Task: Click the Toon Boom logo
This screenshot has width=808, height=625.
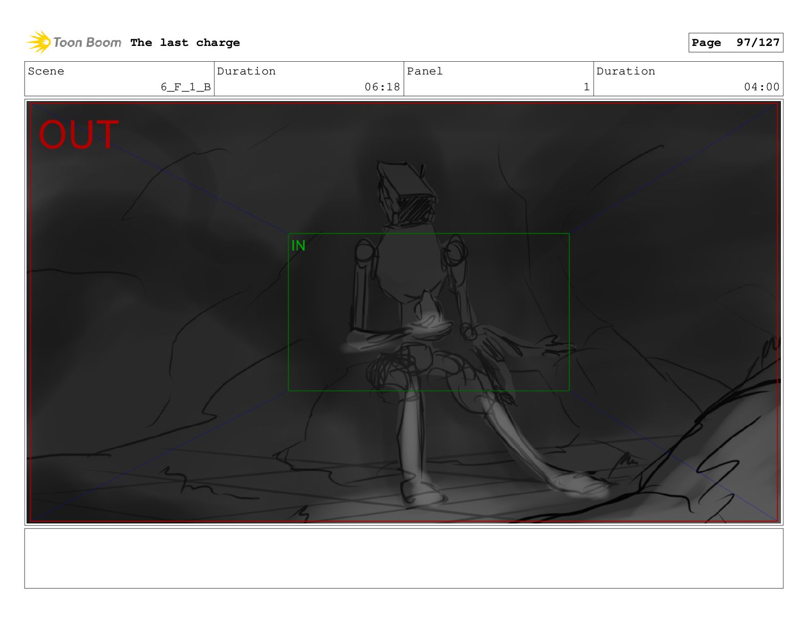Action: pyautogui.click(x=74, y=42)
